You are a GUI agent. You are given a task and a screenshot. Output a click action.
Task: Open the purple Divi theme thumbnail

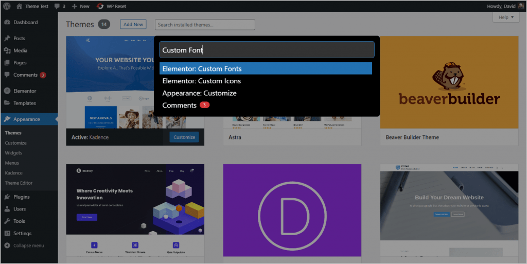[292, 210]
